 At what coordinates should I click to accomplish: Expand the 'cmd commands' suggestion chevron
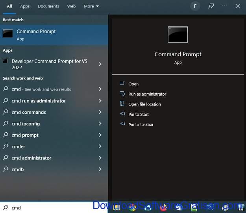(100, 112)
